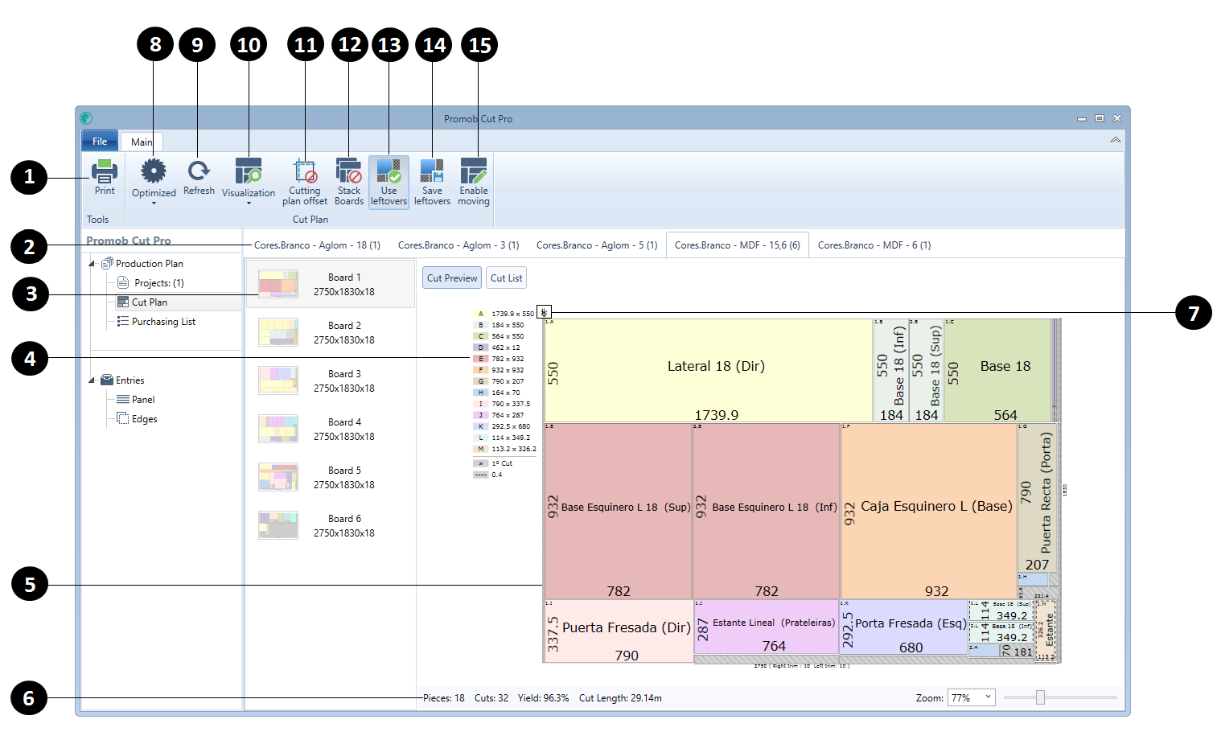1217x736 pixels.
Task: Click the Cut Length: 29.14m status text
Action: click(x=620, y=698)
